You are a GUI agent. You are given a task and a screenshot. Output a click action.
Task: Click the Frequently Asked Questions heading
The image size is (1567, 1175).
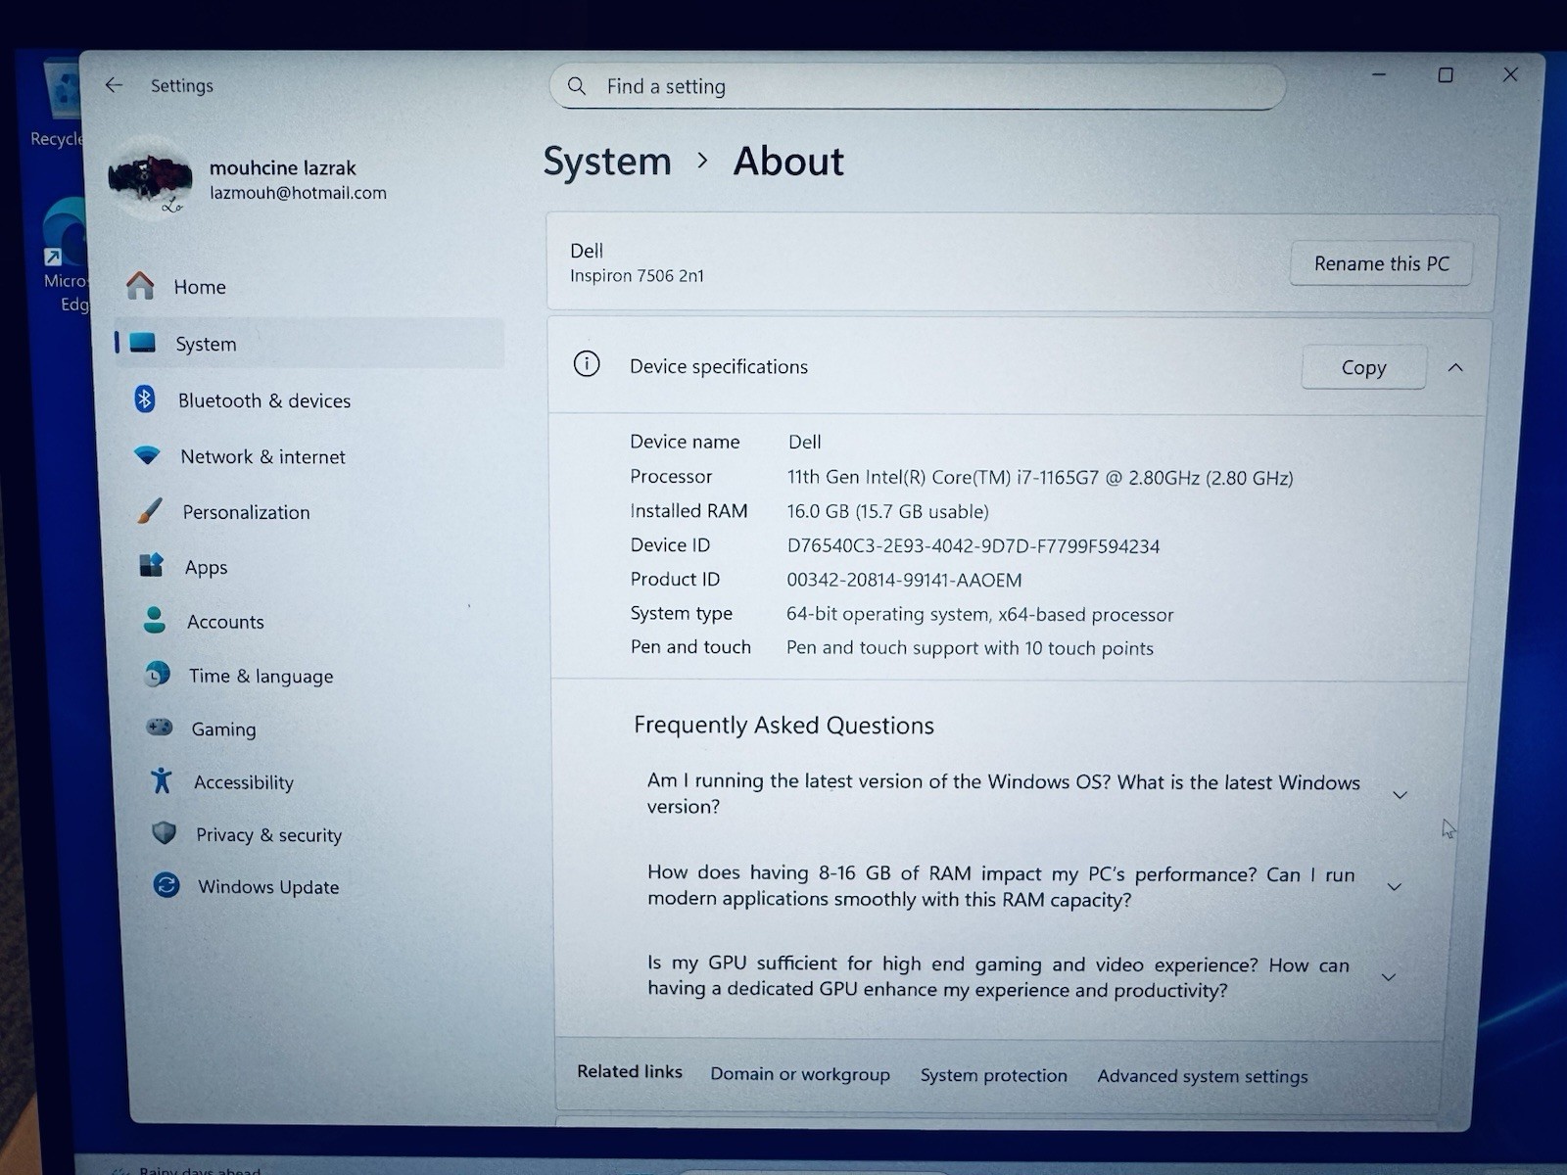[783, 725]
